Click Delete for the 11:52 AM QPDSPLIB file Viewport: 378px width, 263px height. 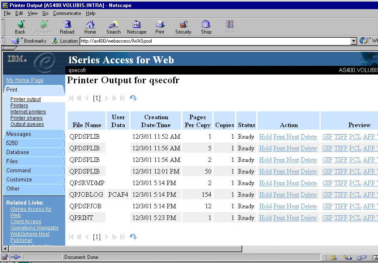click(309, 137)
